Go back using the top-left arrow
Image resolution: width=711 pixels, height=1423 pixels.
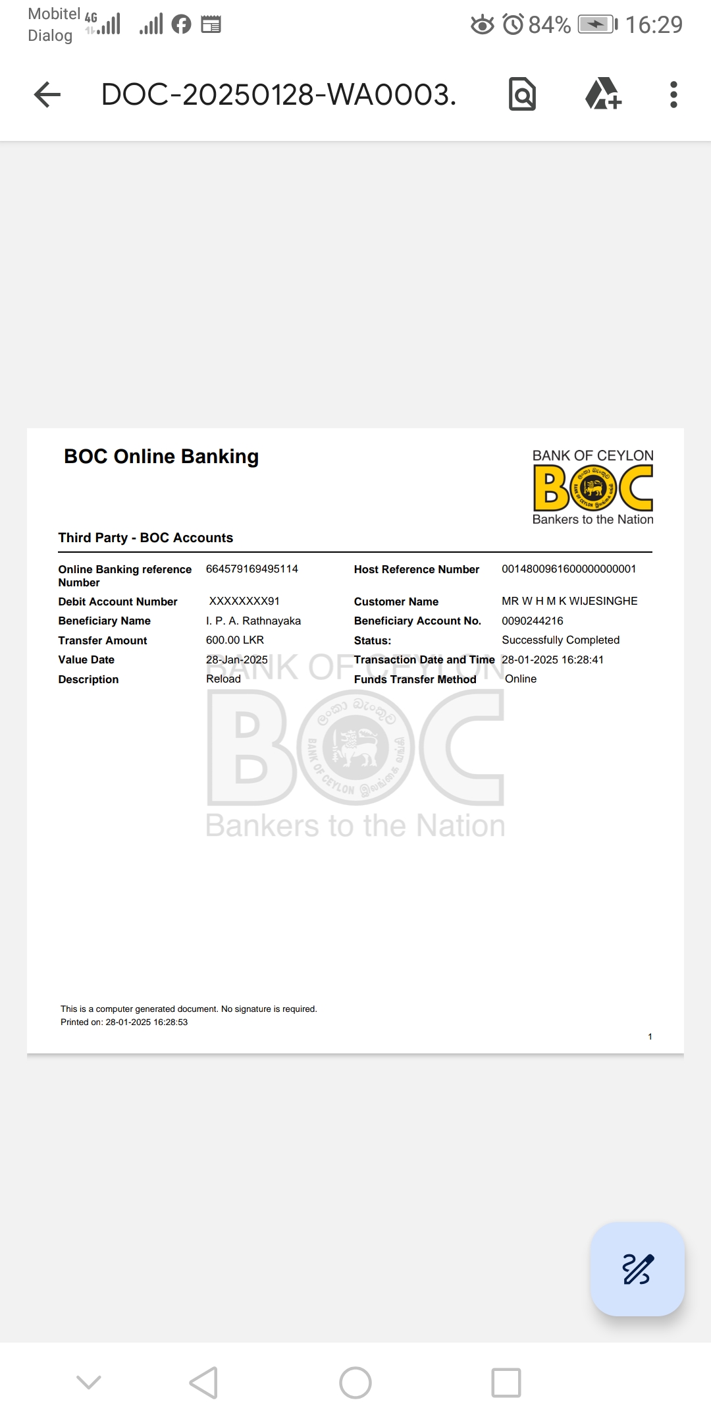47,95
